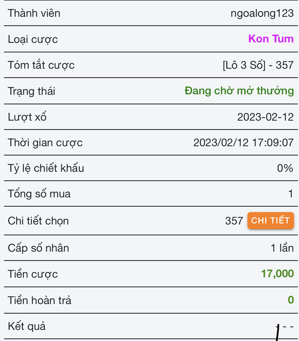
Task: Click the bet summary [Lô 3 Số] - 357
Action: (258, 65)
